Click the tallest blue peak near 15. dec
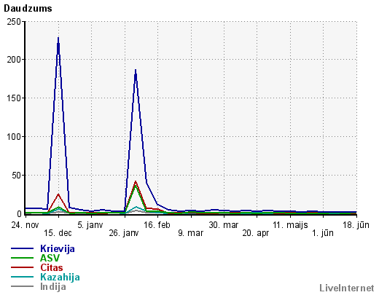The width and height of the screenshot is (379, 295). [x=58, y=39]
